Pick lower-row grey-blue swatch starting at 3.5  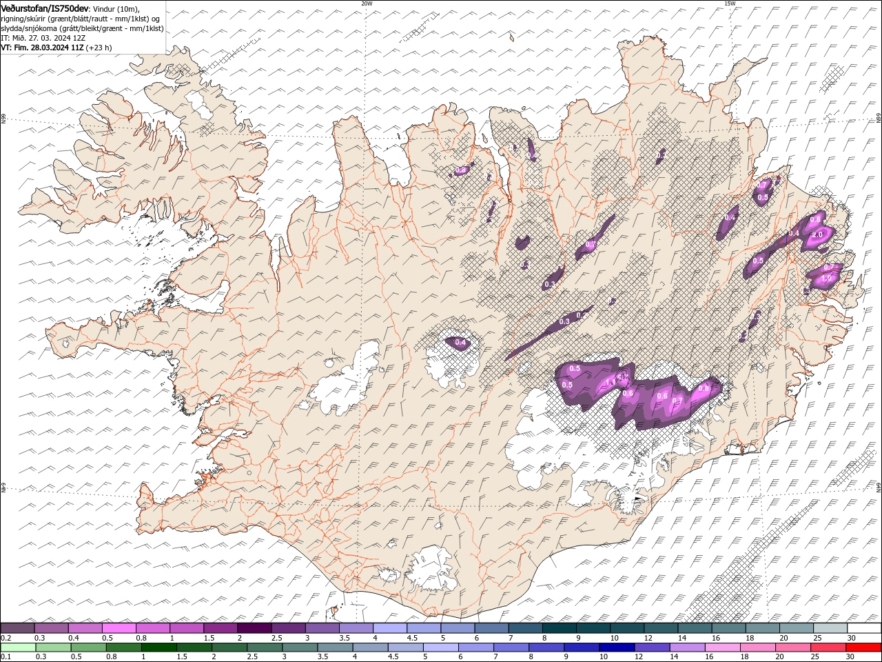point(335,648)
